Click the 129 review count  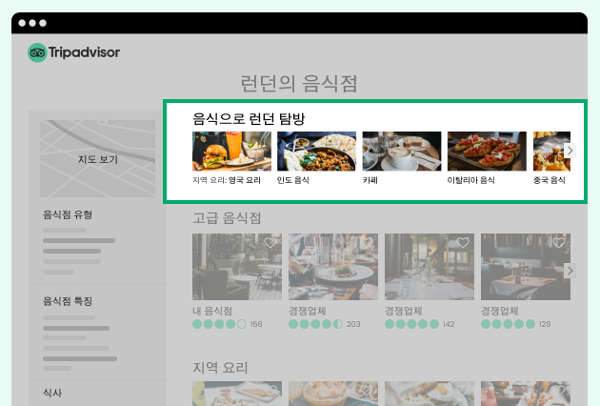545,324
